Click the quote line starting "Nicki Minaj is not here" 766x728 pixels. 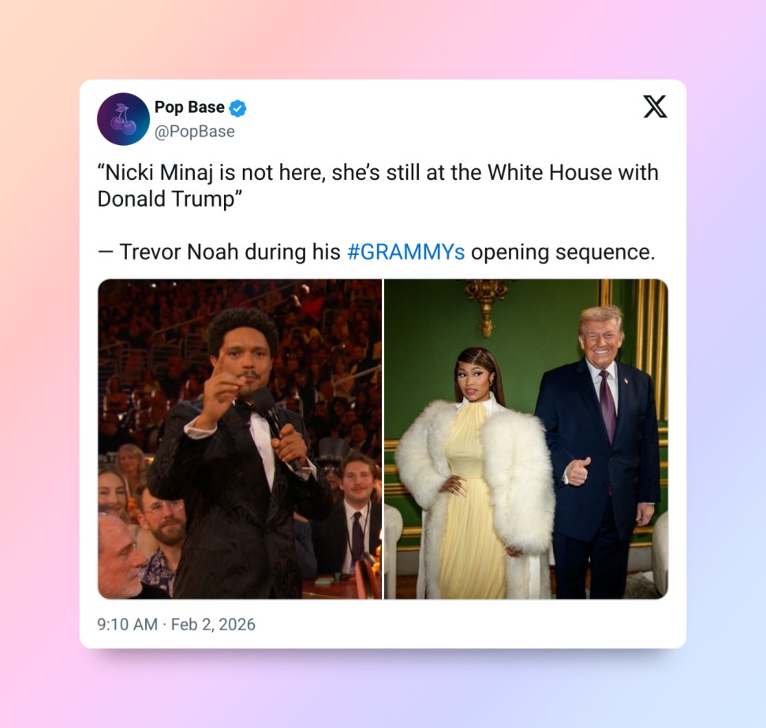click(x=378, y=173)
